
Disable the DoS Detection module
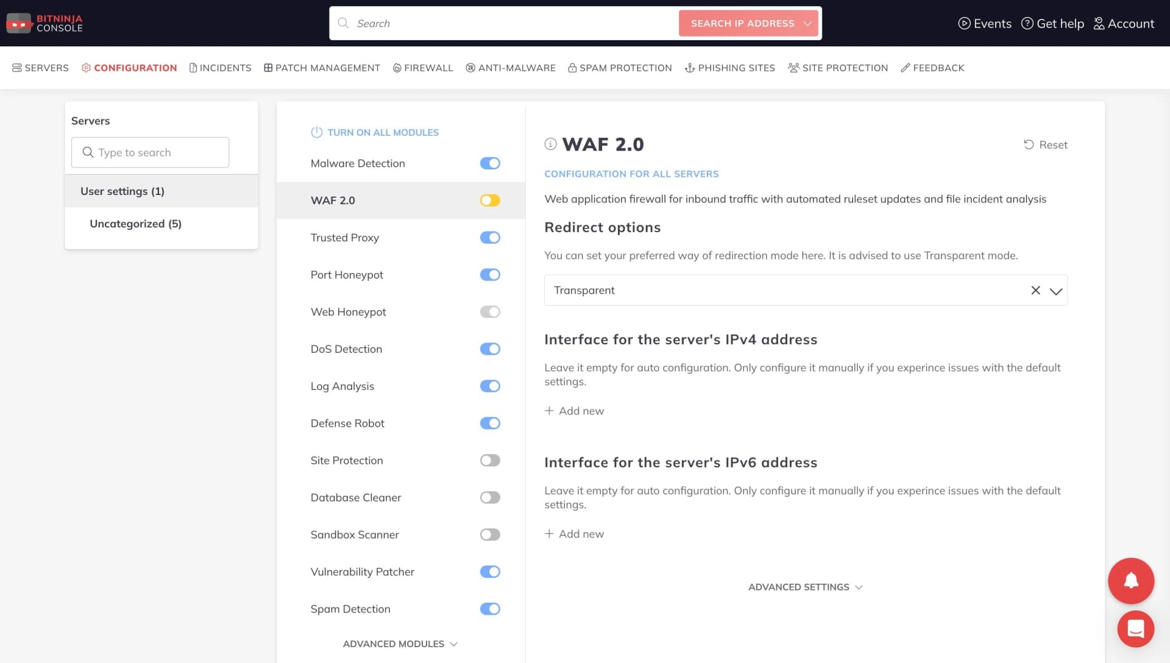(x=490, y=349)
